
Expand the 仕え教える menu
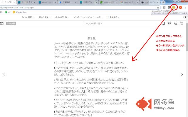(x=113, y=17)
